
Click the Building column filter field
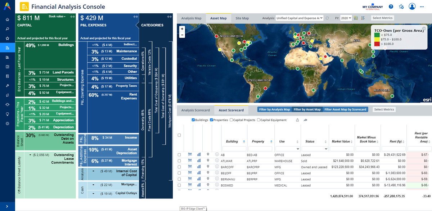pyautogui.click(x=234, y=149)
